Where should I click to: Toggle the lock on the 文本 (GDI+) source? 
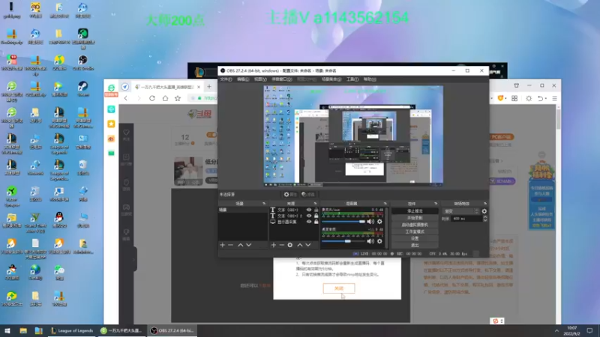click(316, 210)
